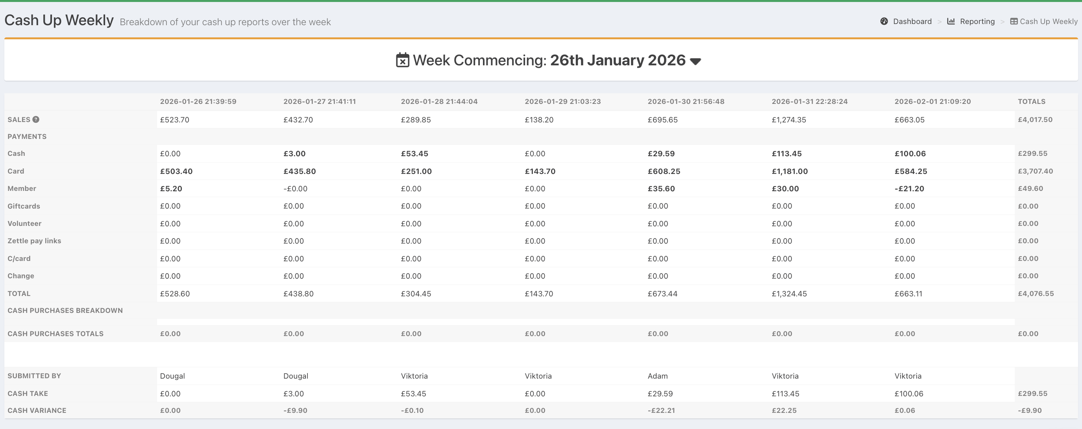Screen dimensions: 1082x429
Task: Select the Cash Up Weekly breadcrumb text
Action: tap(1049, 21)
